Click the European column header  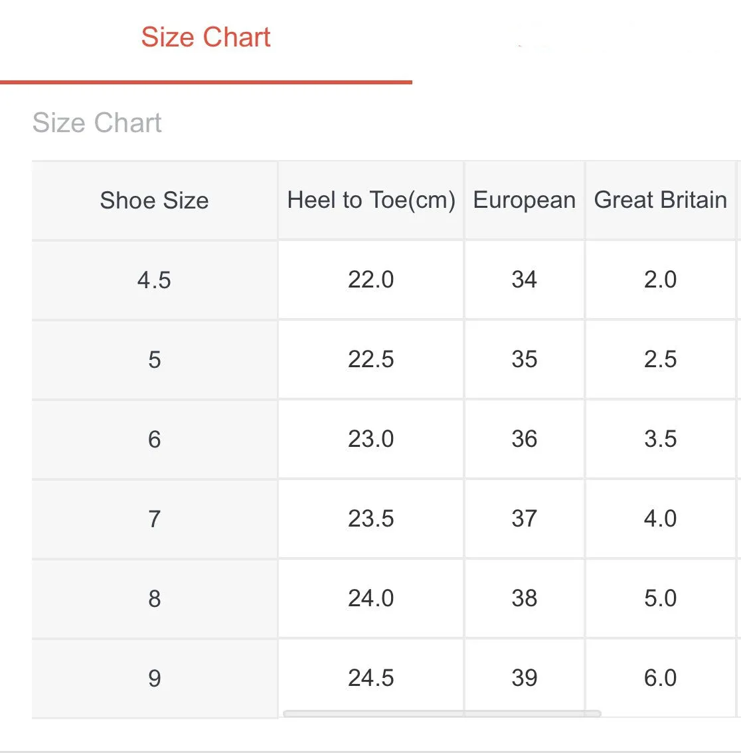pos(524,201)
